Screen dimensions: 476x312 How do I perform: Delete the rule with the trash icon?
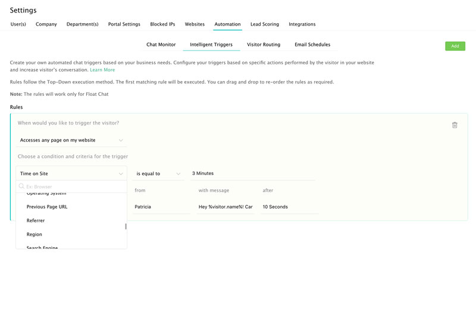[455, 125]
